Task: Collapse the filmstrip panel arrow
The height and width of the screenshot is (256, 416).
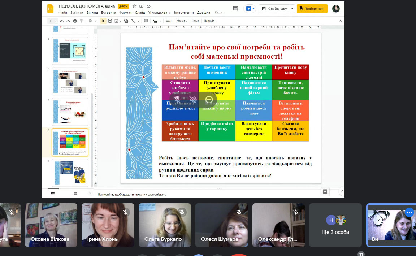Action: pos(90,193)
